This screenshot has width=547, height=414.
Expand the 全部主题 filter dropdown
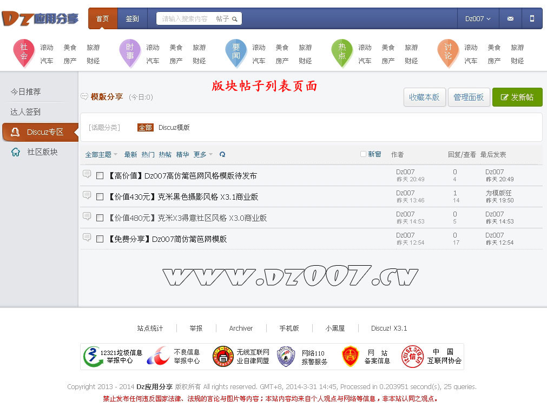pyautogui.click(x=101, y=154)
